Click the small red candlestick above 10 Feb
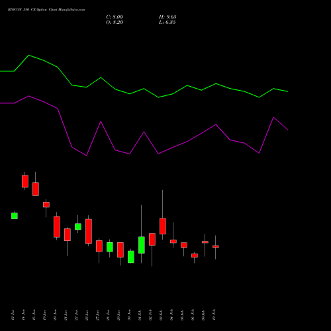The image size is (331, 331). point(216,246)
